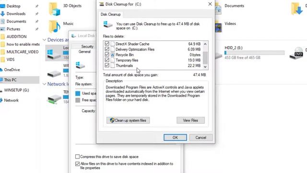
Task: Select the Thumbnails row label
Action: (x=124, y=65)
